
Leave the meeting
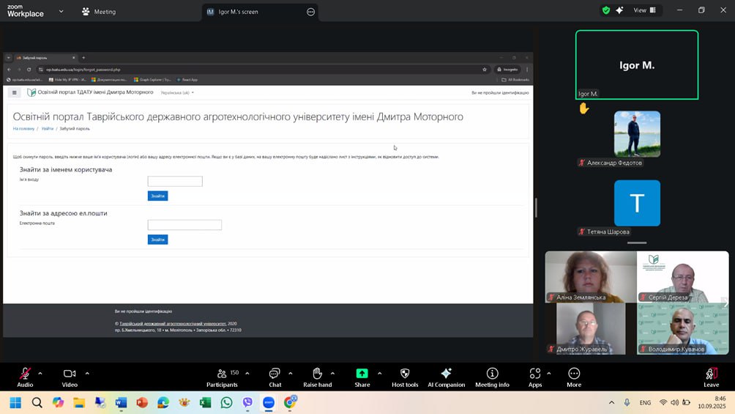[711, 377]
